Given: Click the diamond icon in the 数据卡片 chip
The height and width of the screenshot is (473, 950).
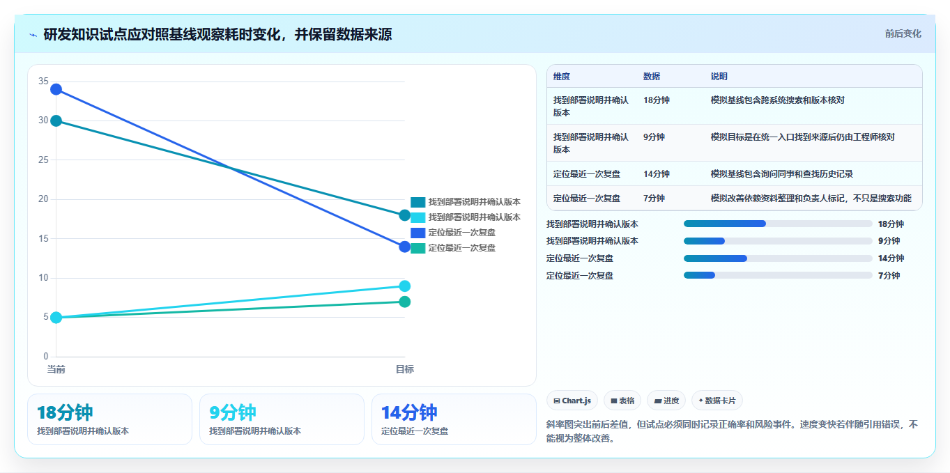Looking at the screenshot, I should [700, 401].
